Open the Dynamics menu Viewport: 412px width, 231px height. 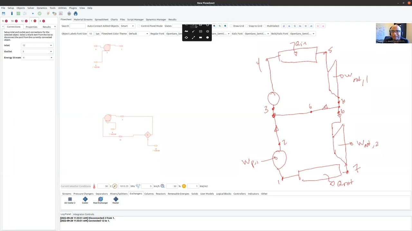(x=42, y=8)
